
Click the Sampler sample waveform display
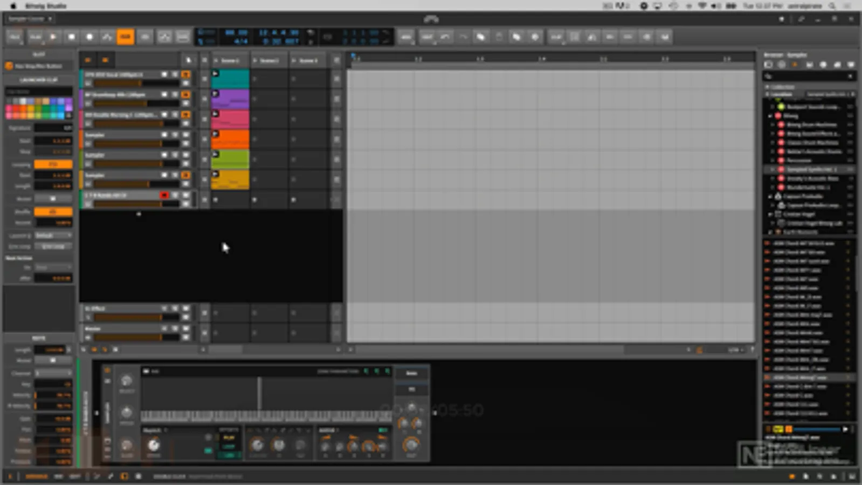266,393
